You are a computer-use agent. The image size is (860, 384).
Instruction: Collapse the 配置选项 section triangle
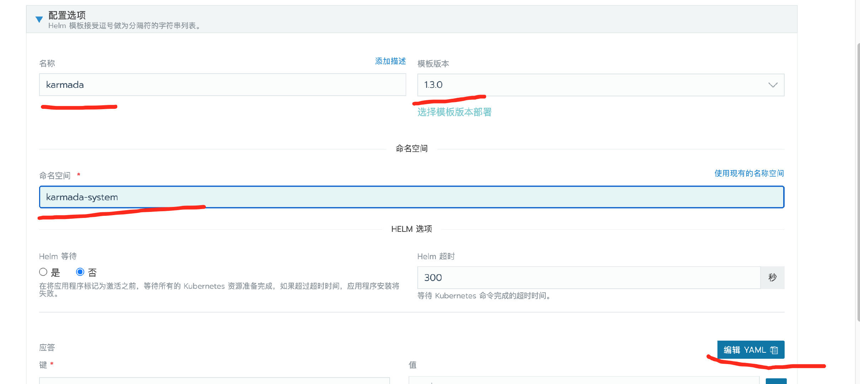tap(39, 19)
